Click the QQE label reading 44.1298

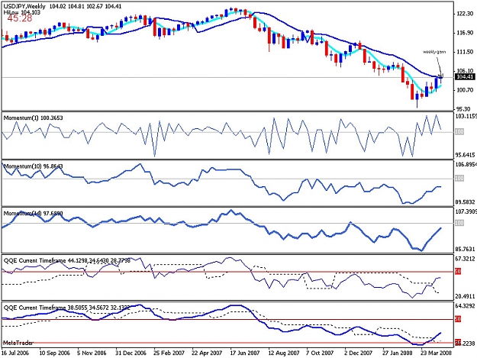point(67,260)
